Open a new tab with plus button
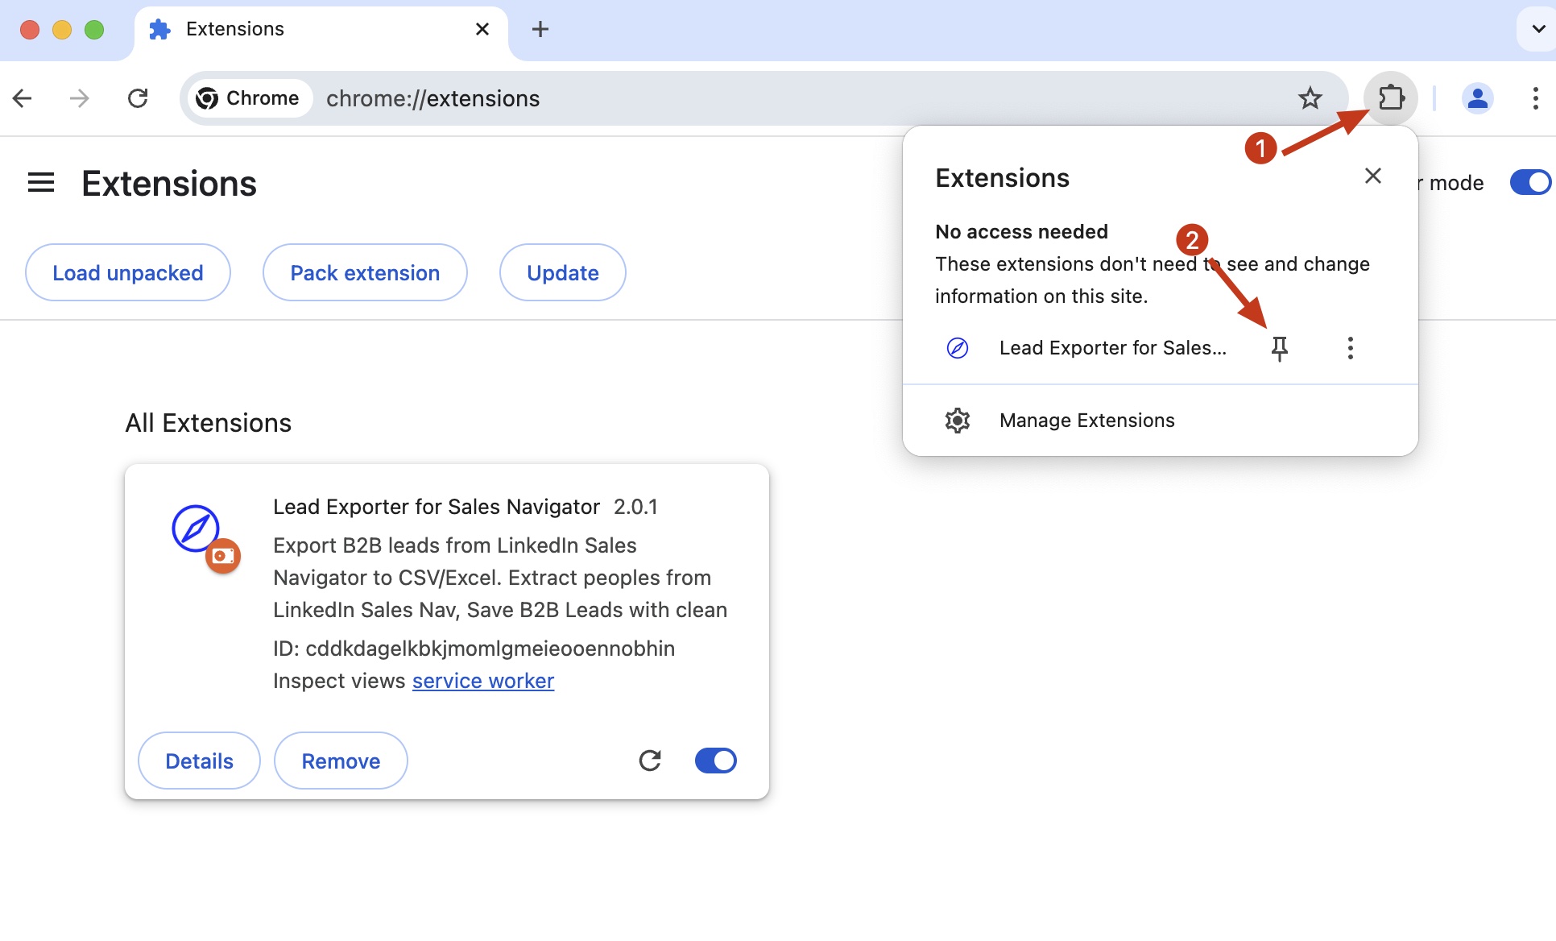This screenshot has width=1556, height=941. point(540,29)
